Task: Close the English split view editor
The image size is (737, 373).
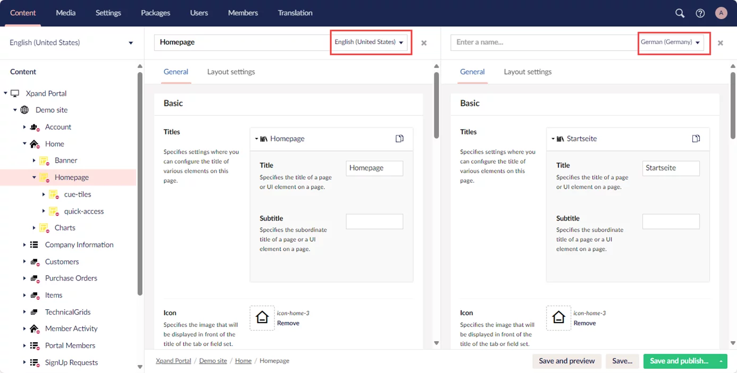Action: (x=424, y=43)
